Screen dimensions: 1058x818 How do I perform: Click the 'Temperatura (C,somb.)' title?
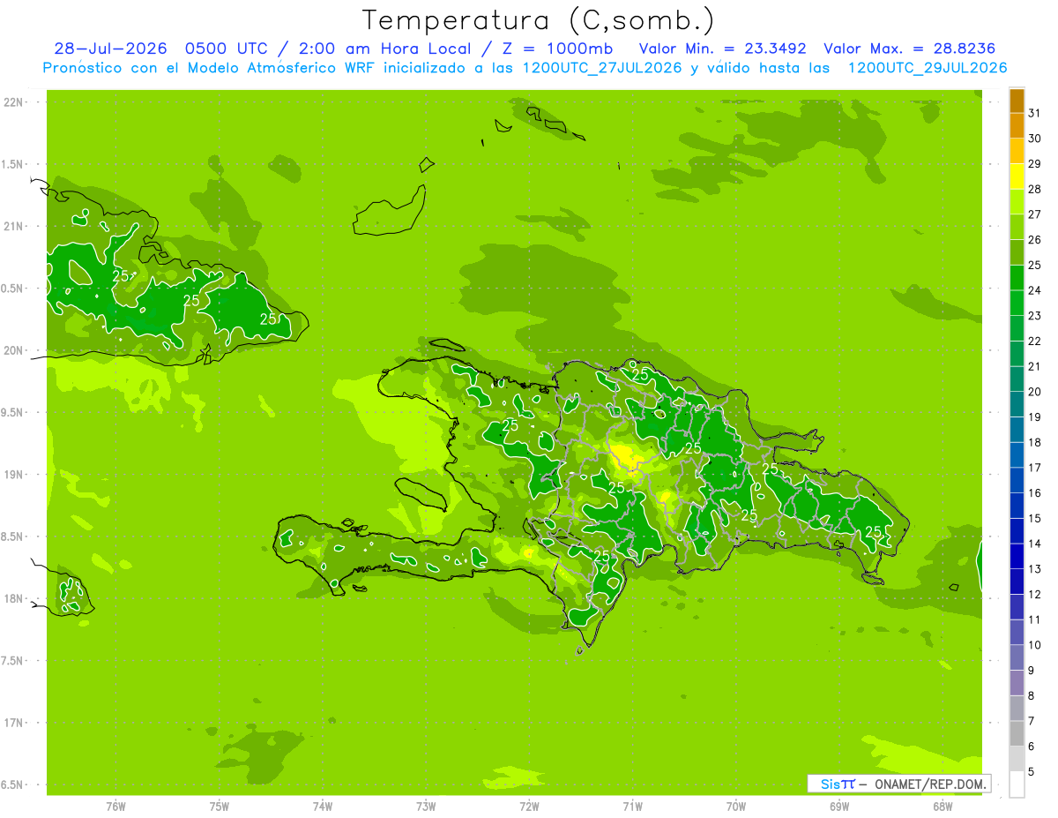[x=539, y=21]
